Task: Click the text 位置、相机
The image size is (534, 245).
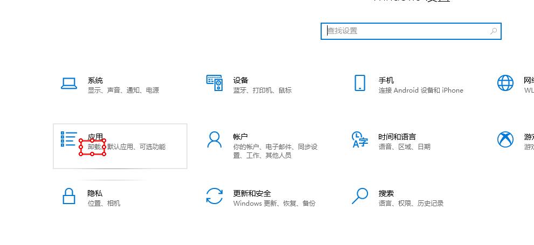Action: tap(104, 204)
